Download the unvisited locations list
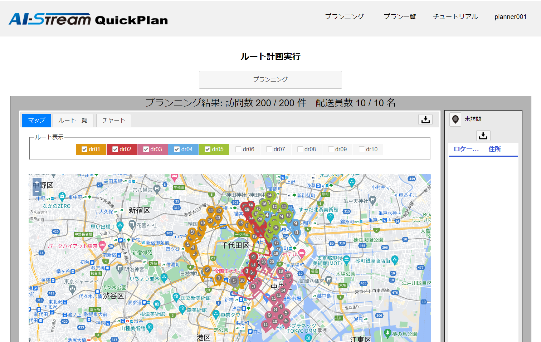 click(x=483, y=136)
